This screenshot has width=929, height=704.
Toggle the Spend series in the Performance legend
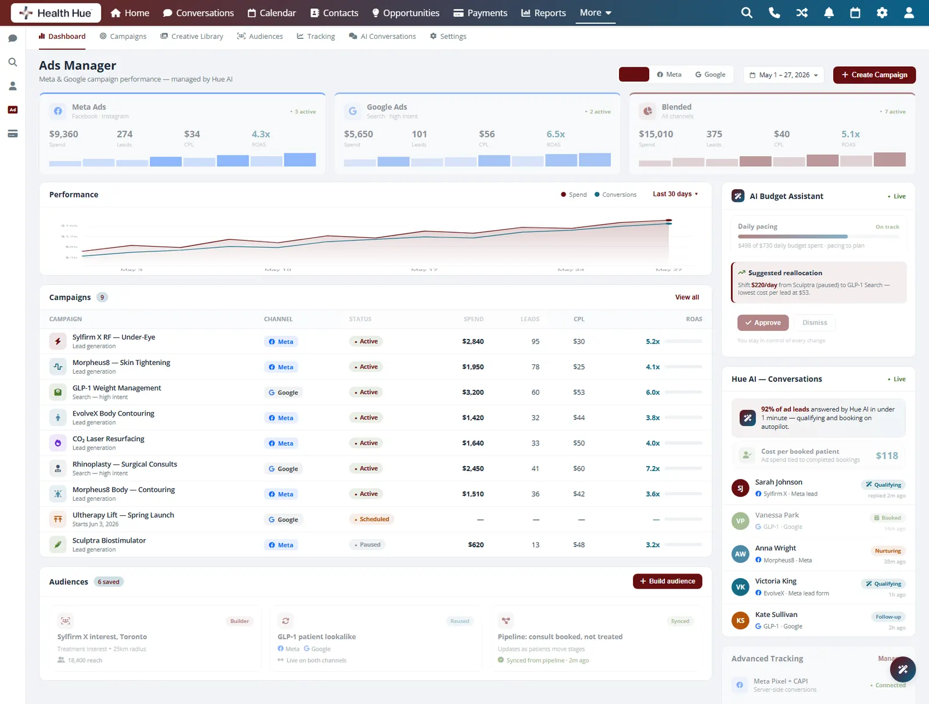click(574, 194)
